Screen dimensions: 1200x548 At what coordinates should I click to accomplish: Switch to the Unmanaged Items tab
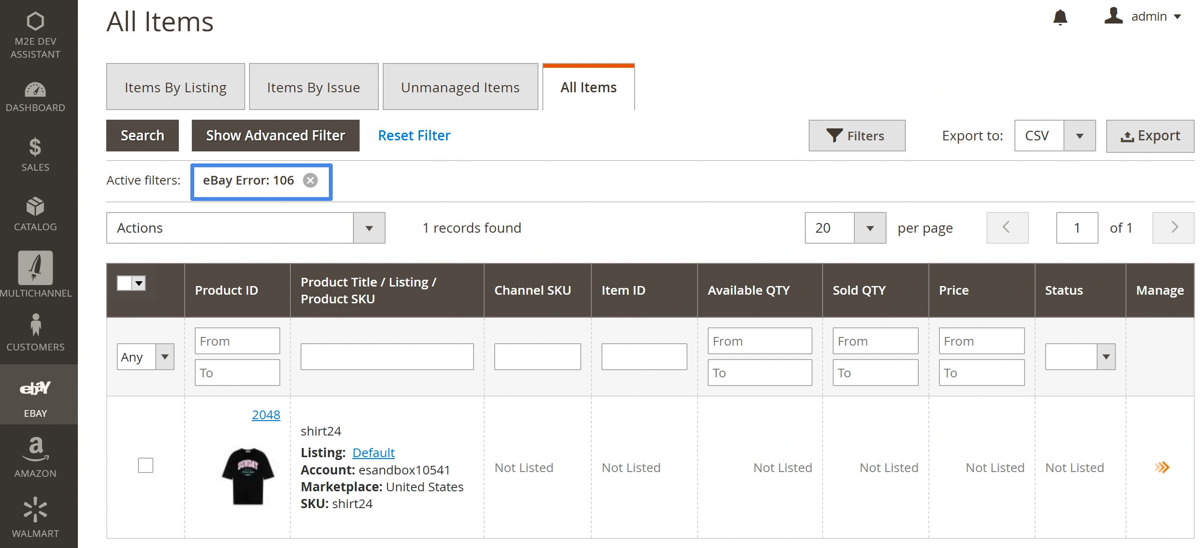tap(460, 87)
